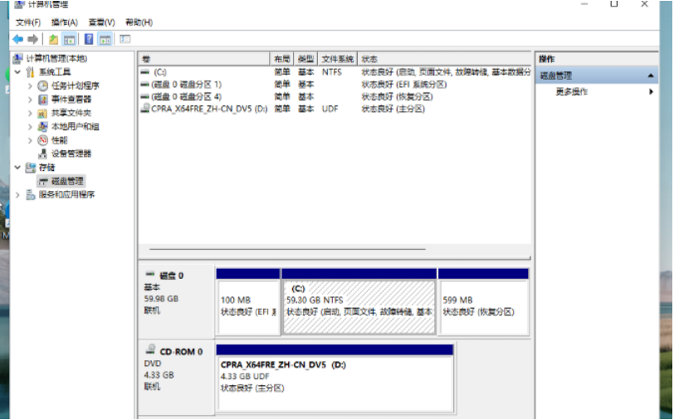Click the 磁盘 0 disk label panel
Screen dimensions: 674x420
177,301
